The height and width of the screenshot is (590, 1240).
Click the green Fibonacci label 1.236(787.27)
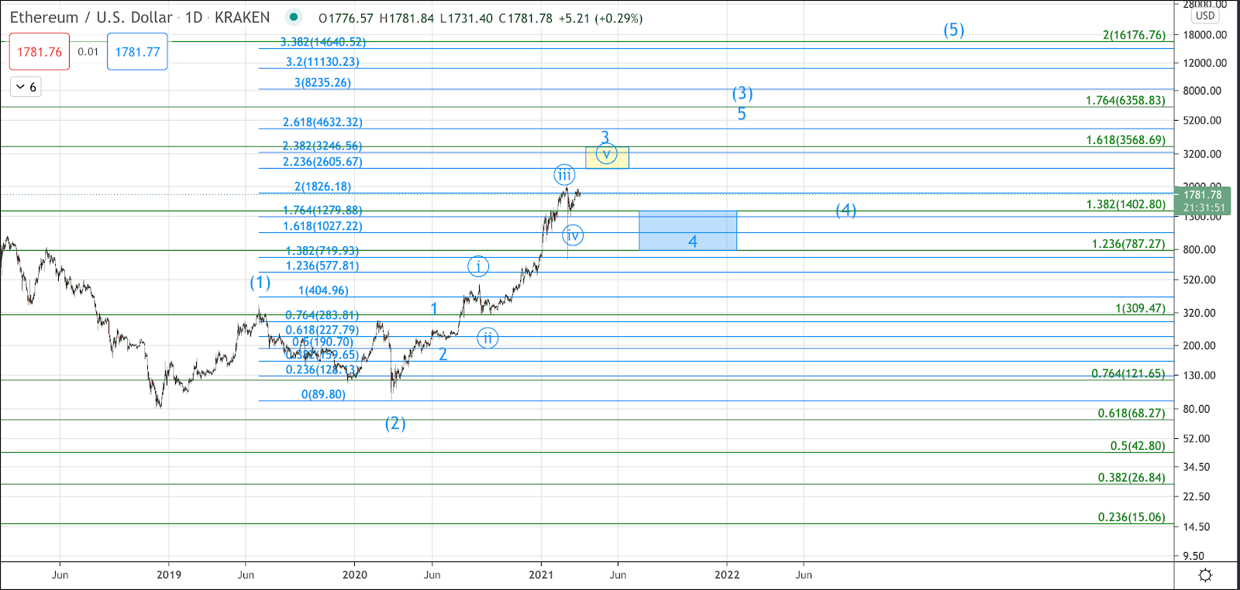[x=1128, y=244]
